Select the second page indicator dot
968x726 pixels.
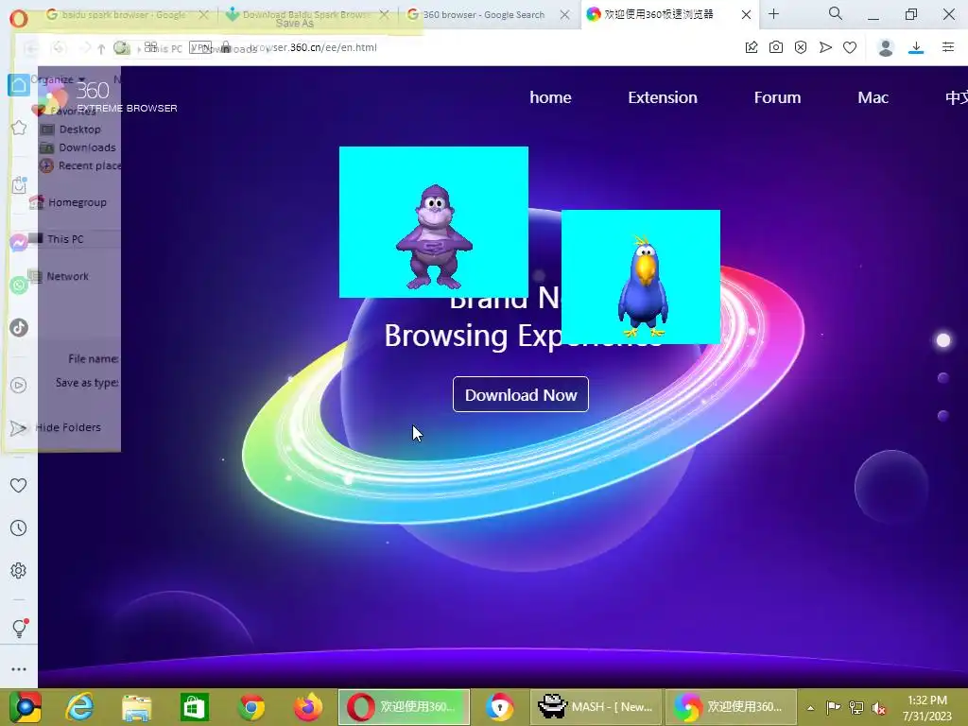[942, 378]
